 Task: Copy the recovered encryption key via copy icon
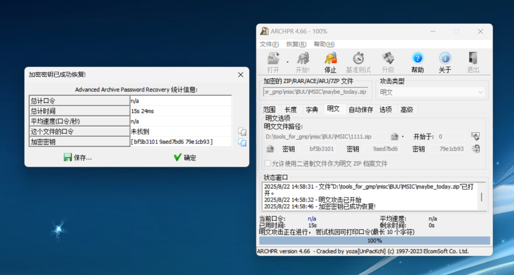[242, 143]
